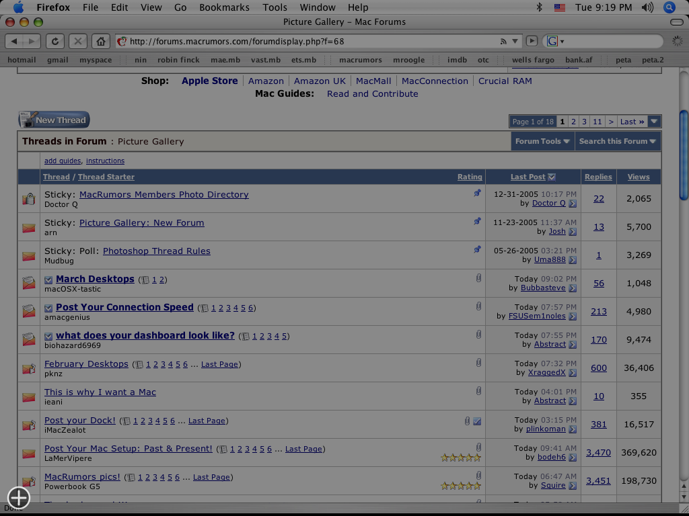689x516 pixels.
Task: Click the vertical scrollbar thumb
Action: 684,155
